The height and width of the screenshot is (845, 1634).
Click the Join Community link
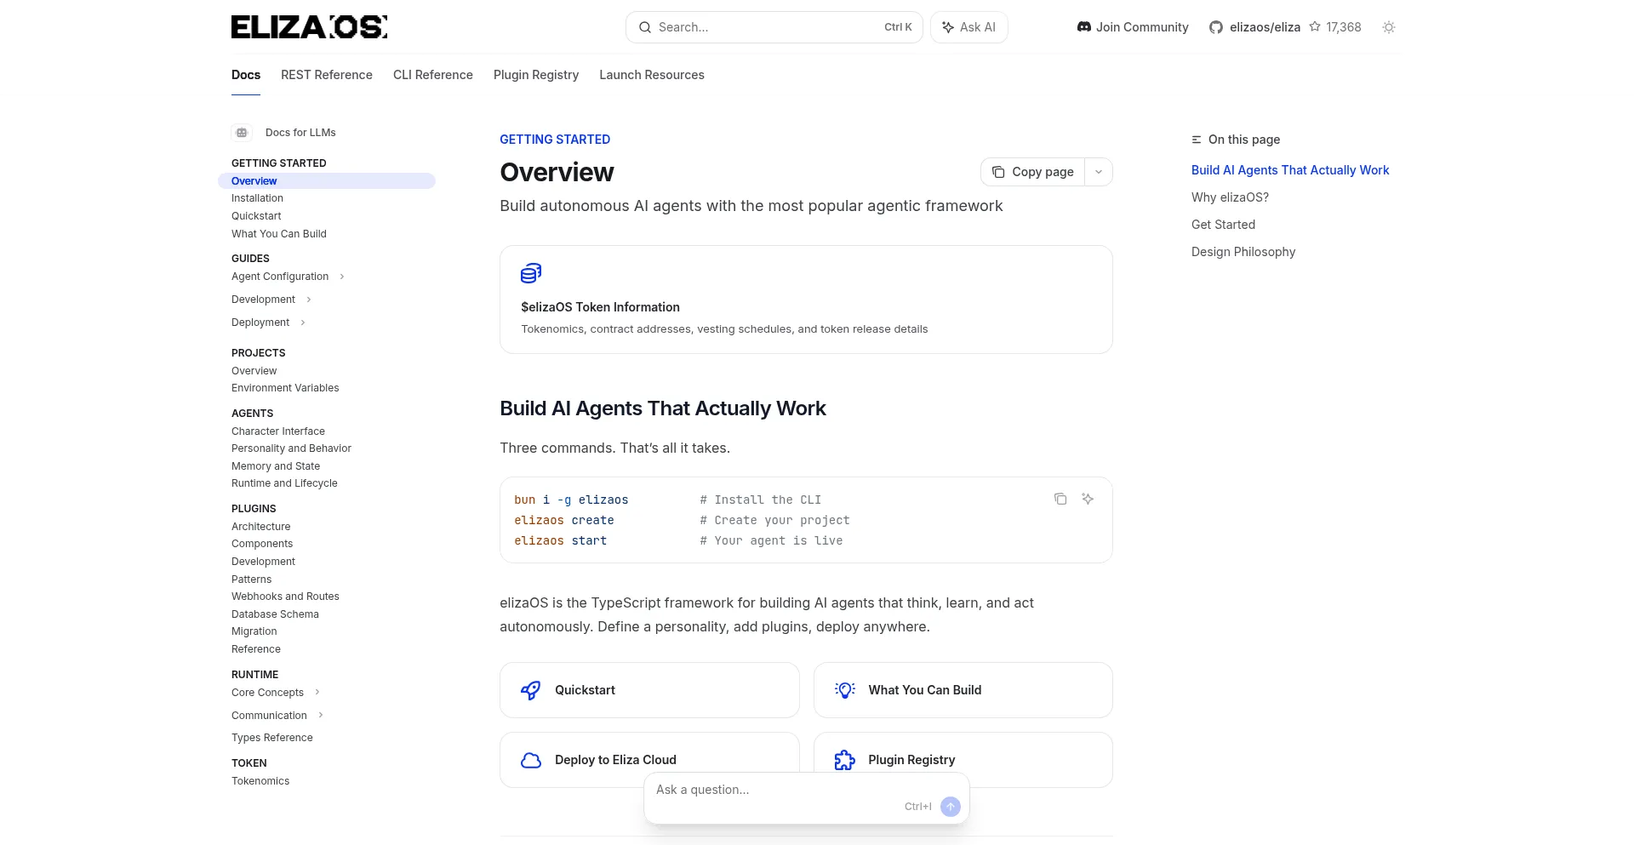coord(1132,27)
